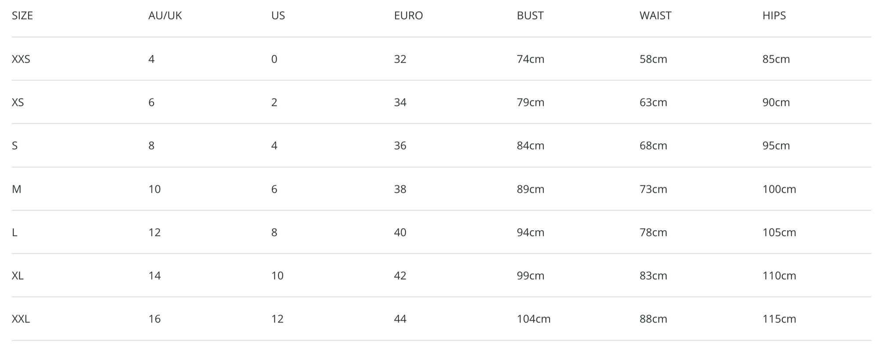Click the 74cm bust measurement

[530, 59]
